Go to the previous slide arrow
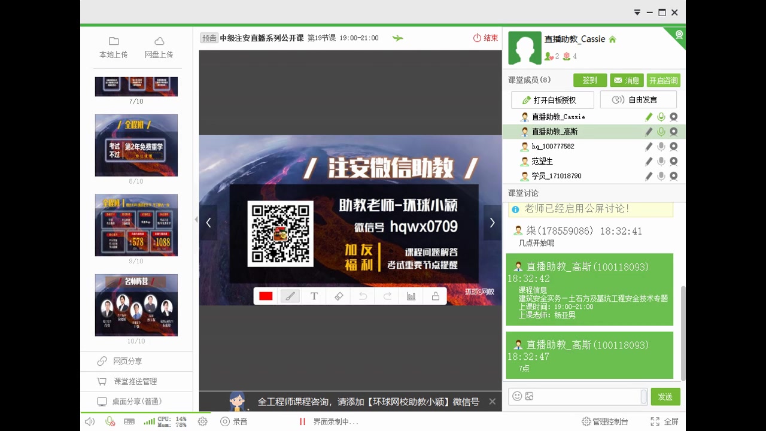This screenshot has height=431, width=766. pyautogui.click(x=208, y=223)
